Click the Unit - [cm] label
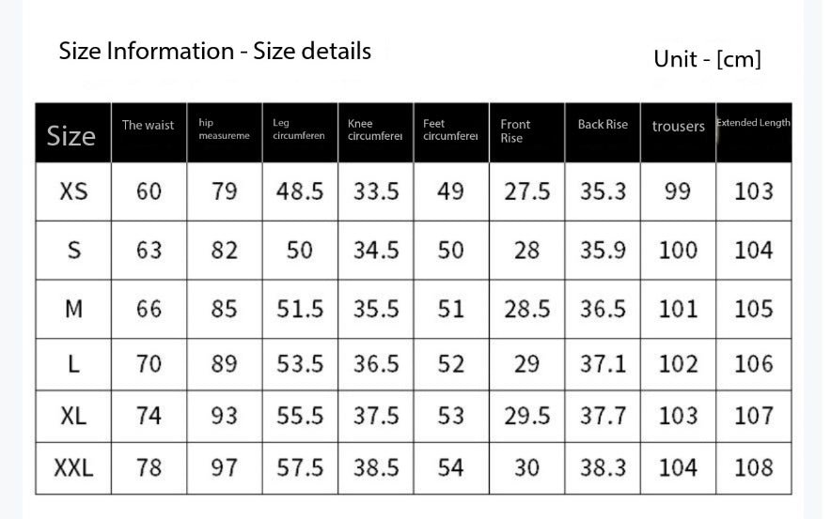 (x=707, y=59)
